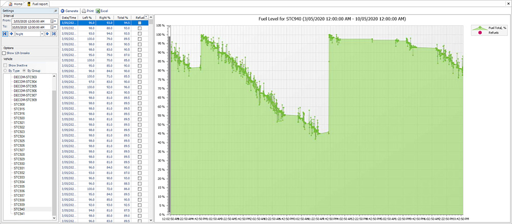
Task: Click the Total cell showing 87.5
Action: point(123,211)
